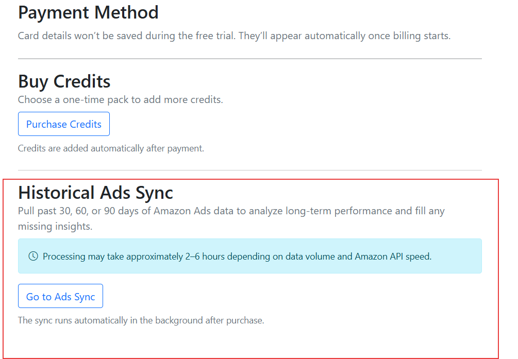
Task: Click the clock icon in the info banner
Action: (33, 256)
